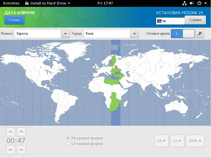Decrease minutes with down arrow
Screen dimensions: 211x158
pos(21,150)
